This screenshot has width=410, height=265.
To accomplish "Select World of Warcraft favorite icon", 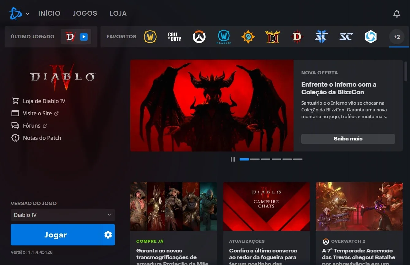I will 150,37.
